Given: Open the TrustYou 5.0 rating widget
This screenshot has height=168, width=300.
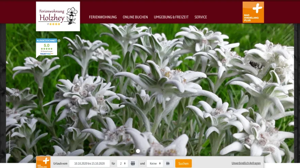Looking at the screenshot, I should [x=46, y=49].
